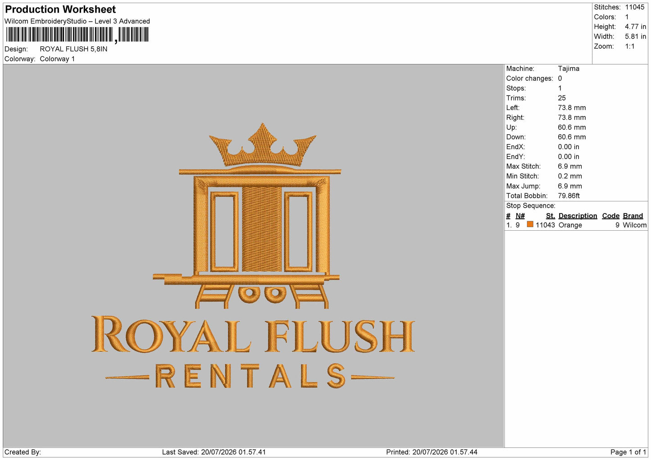Click the 'Created By:' footer label
The height and width of the screenshot is (460, 651).
pyautogui.click(x=23, y=452)
